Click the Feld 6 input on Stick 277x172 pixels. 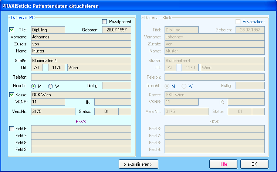[214, 129]
